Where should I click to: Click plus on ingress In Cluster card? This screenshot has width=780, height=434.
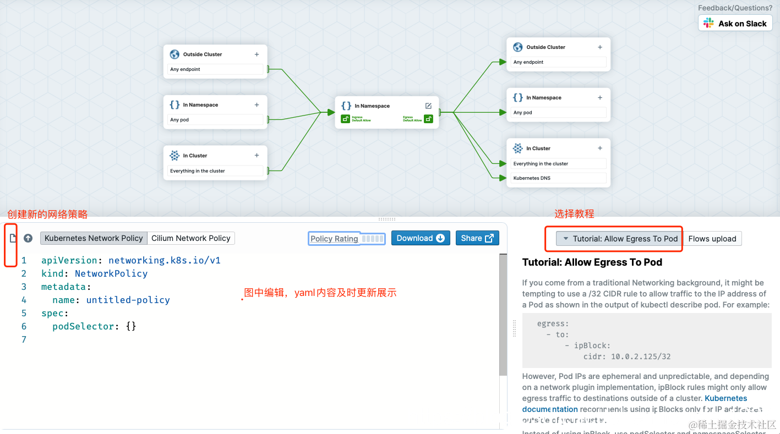tap(257, 156)
